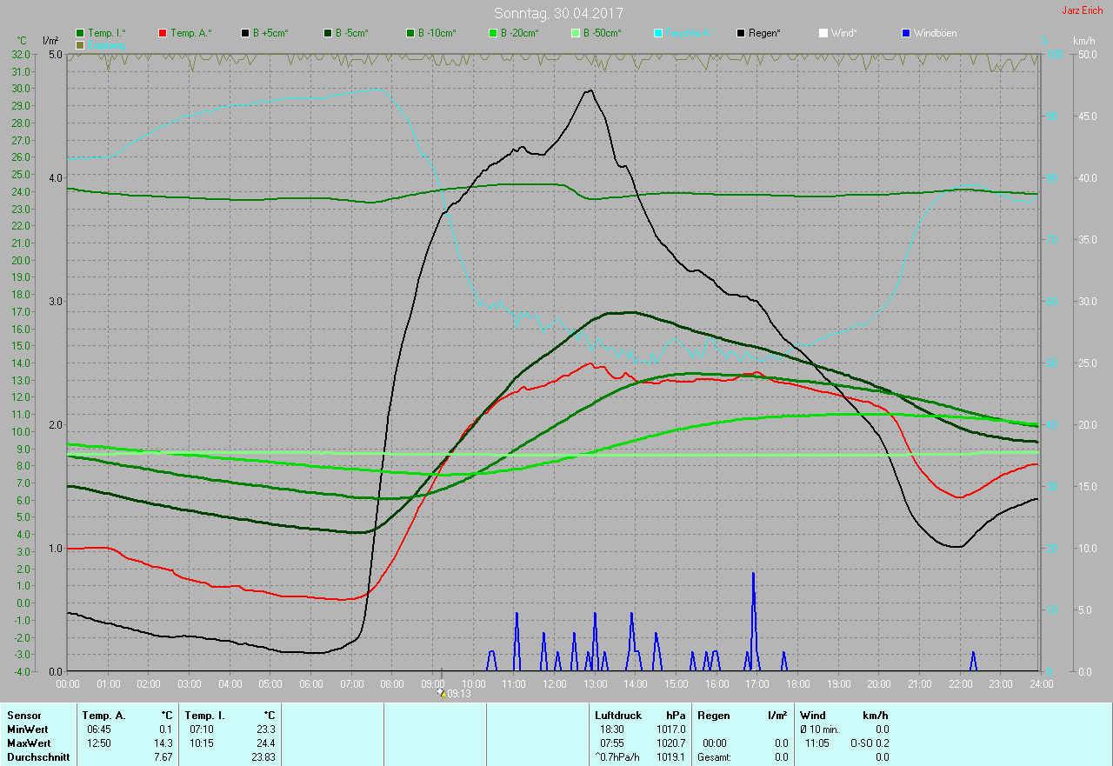This screenshot has width=1113, height=766.
Task: Click the 'Jarz Erich' author text
Action: 1083,10
